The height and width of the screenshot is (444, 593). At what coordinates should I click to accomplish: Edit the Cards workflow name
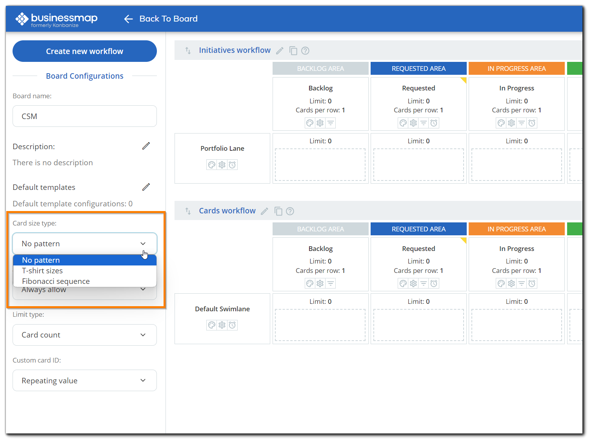click(x=264, y=211)
